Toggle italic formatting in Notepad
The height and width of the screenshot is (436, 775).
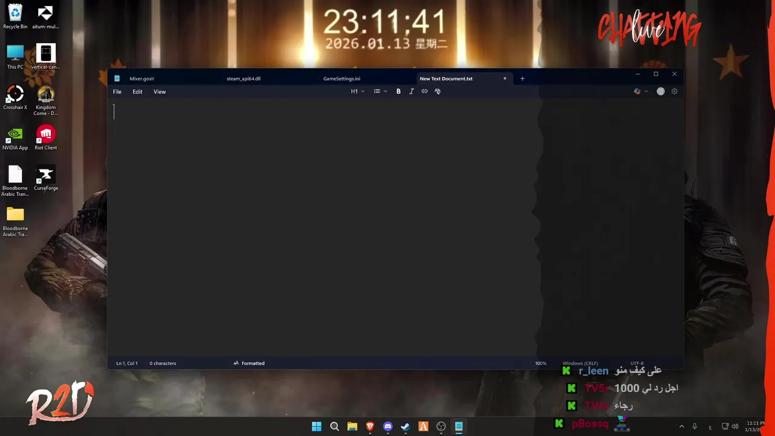(x=412, y=91)
